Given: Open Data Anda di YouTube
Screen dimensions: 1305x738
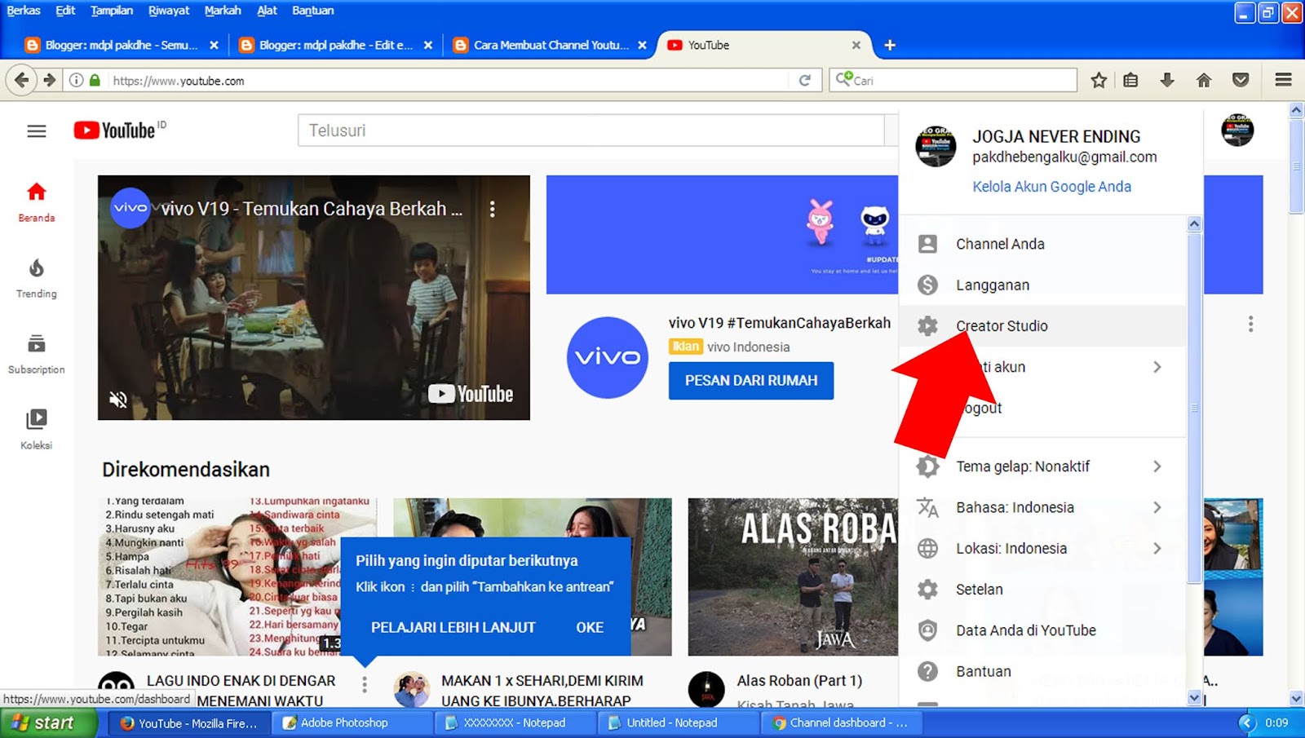Looking at the screenshot, I should pos(1042,630).
